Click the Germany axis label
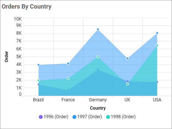This screenshot has height=129, width=172. pos(98,100)
